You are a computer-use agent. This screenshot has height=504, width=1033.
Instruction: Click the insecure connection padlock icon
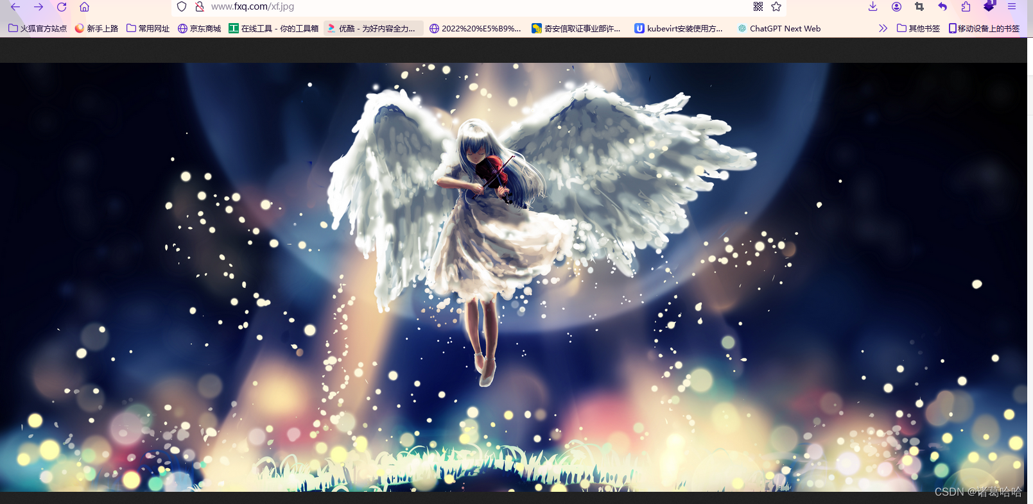pyautogui.click(x=200, y=6)
